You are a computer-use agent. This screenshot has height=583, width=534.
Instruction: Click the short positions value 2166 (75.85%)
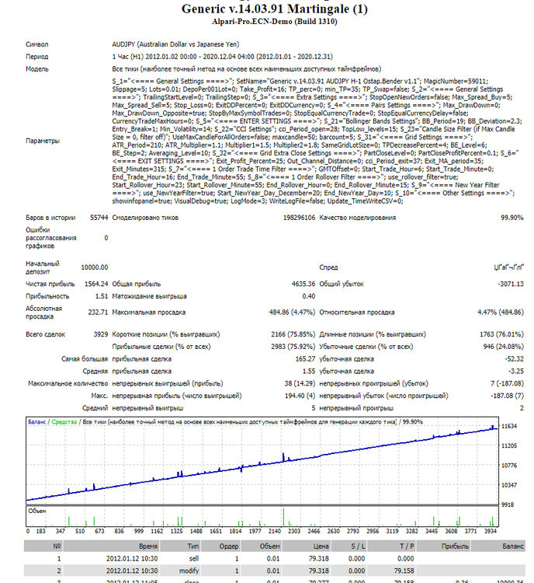click(x=293, y=334)
